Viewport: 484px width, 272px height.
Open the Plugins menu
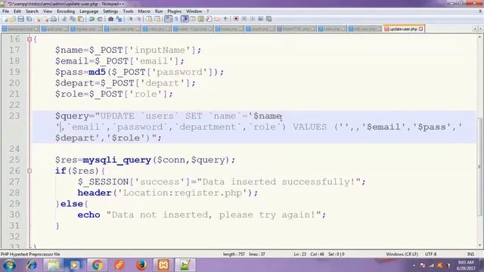tap(175, 11)
